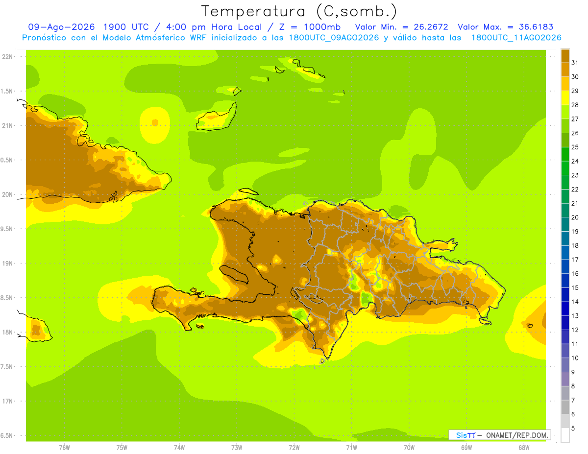
Task: Click the colorbar label "10"
Action: 575,358
